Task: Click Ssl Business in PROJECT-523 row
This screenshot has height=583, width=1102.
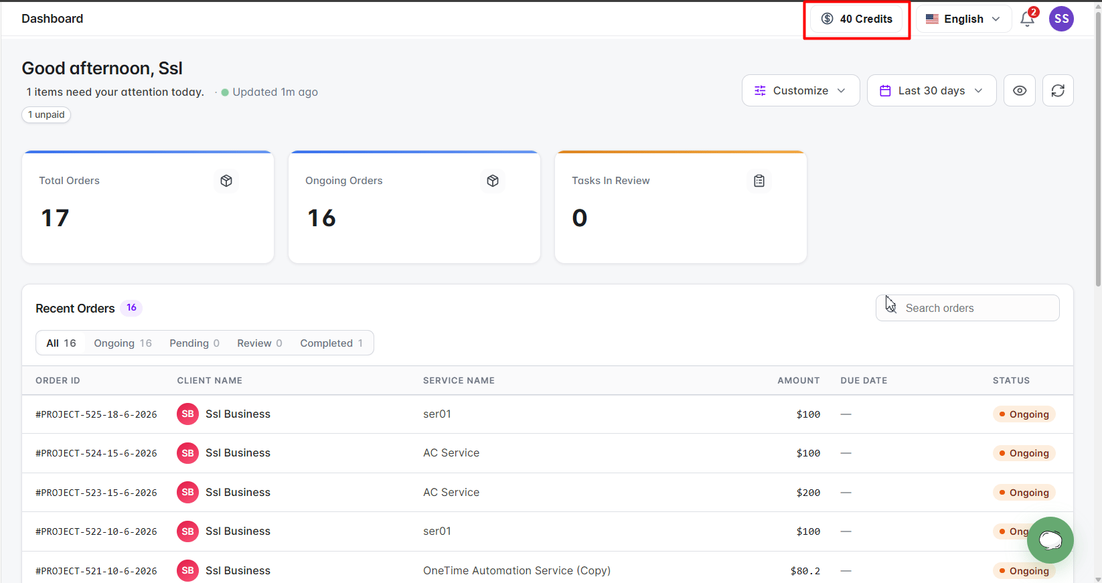Action: 238,492
